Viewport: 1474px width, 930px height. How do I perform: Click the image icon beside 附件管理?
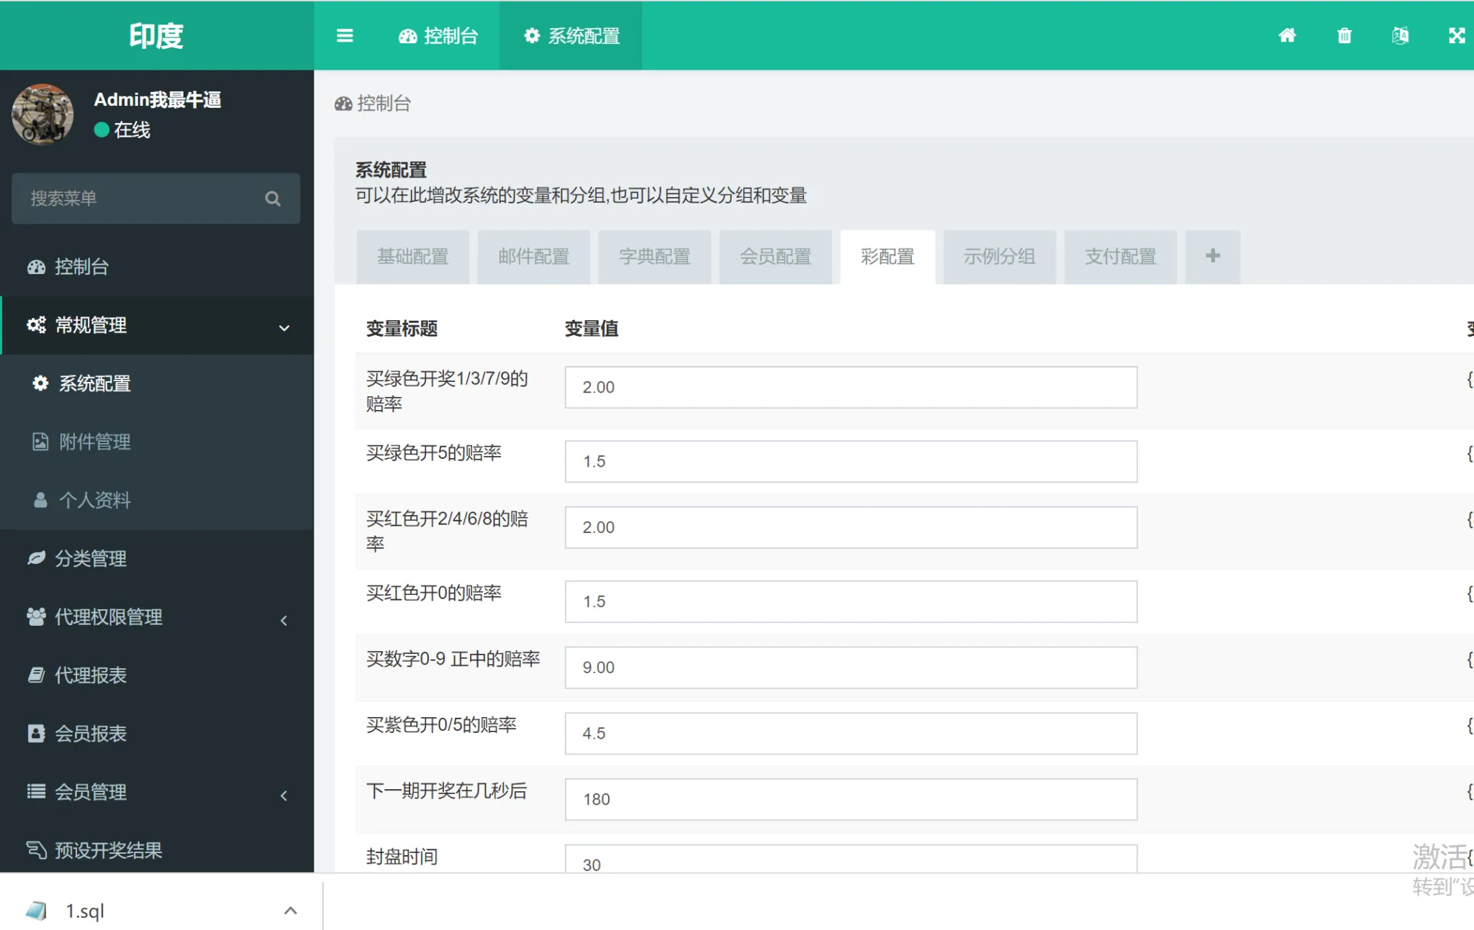pyautogui.click(x=40, y=442)
